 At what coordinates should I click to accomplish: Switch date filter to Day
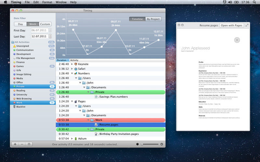coord(20,24)
